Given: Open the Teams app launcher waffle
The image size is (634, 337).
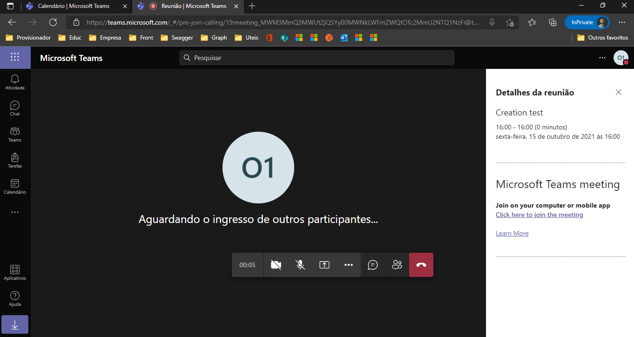Looking at the screenshot, I should pyautogui.click(x=15, y=57).
